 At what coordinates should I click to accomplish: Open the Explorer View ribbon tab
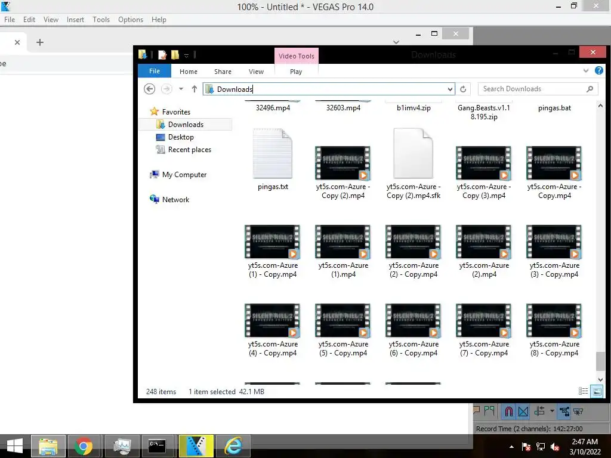[x=257, y=72]
